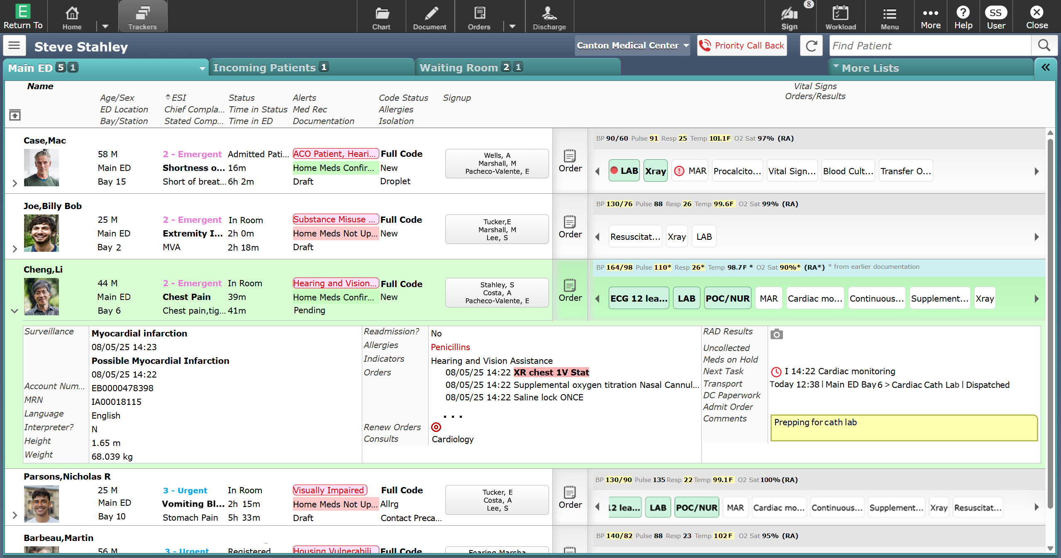Click the Return To icon
The width and height of the screenshot is (1061, 558).
point(23,17)
